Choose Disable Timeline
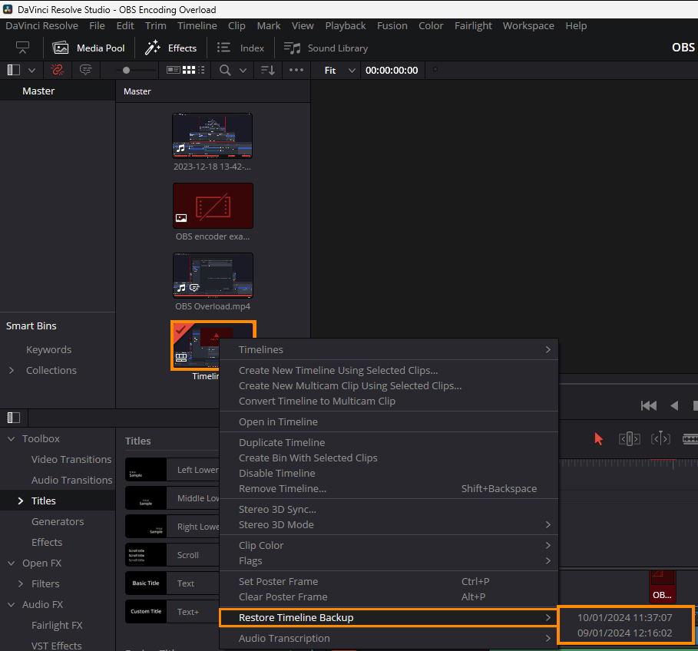Viewport: 698px width, 651px height. (x=389, y=473)
